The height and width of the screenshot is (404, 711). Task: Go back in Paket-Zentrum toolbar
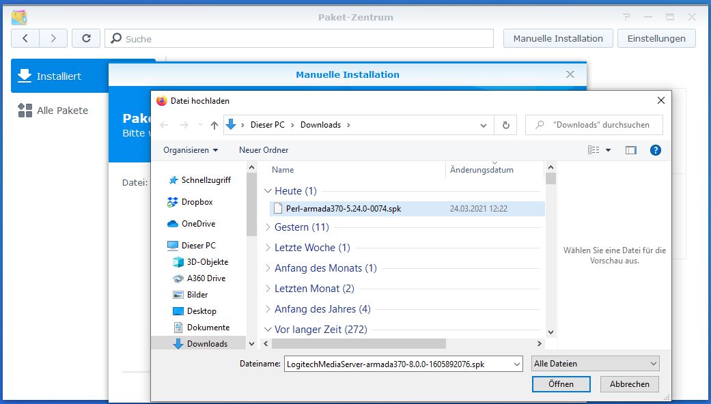[25, 38]
